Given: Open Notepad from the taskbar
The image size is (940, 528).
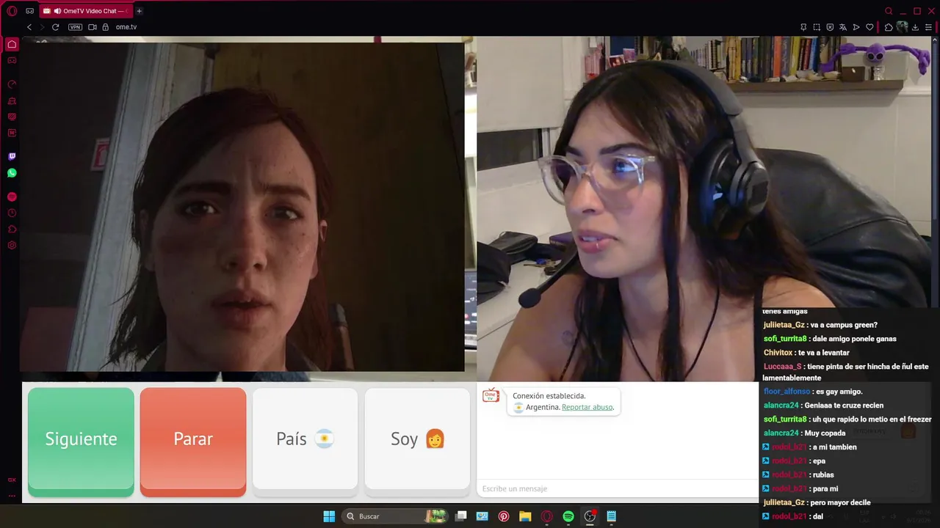Looking at the screenshot, I should (611, 516).
